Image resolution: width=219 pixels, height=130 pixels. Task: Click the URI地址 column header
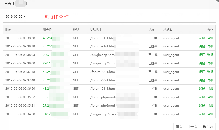click(x=96, y=30)
